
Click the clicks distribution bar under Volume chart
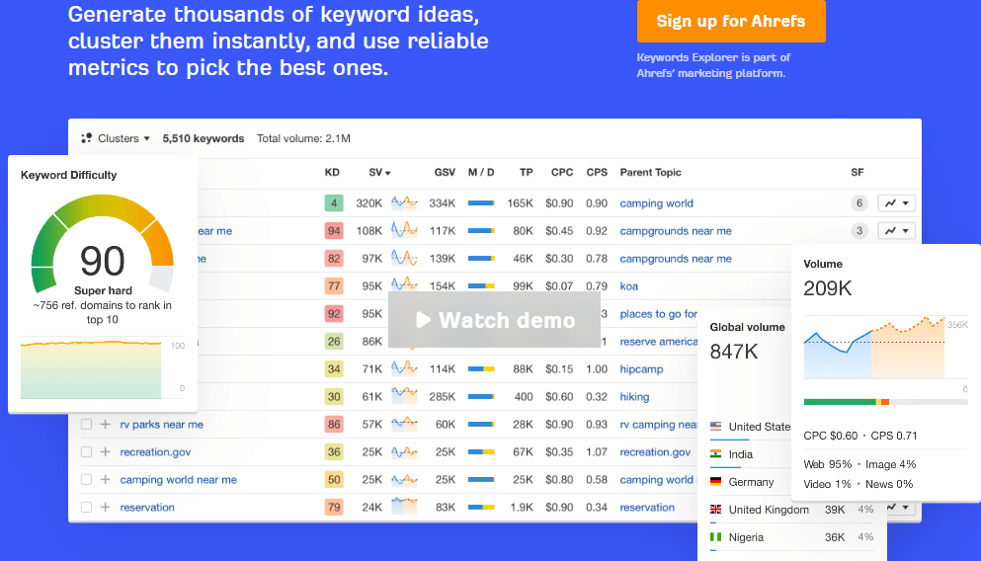click(885, 402)
